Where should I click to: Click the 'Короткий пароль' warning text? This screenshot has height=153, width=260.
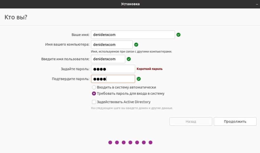point(150,69)
